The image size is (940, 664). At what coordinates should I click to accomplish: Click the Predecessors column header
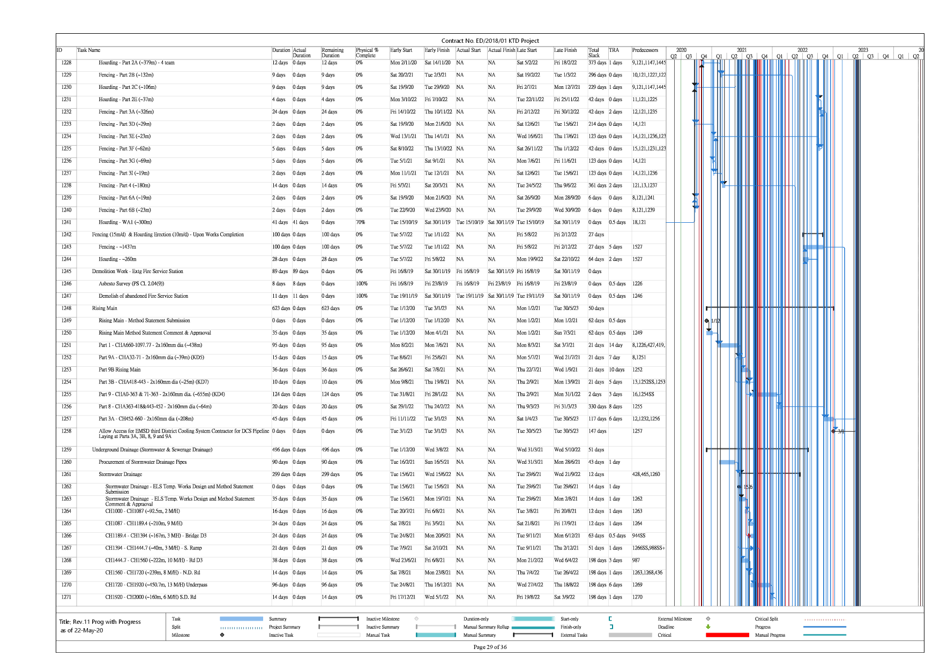click(x=645, y=50)
